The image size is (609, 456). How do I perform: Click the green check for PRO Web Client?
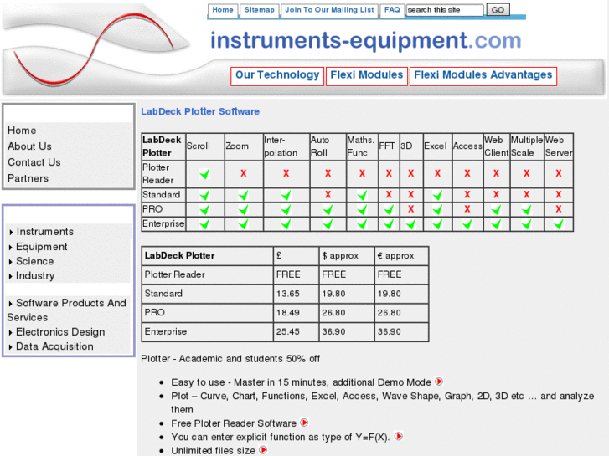(x=496, y=209)
